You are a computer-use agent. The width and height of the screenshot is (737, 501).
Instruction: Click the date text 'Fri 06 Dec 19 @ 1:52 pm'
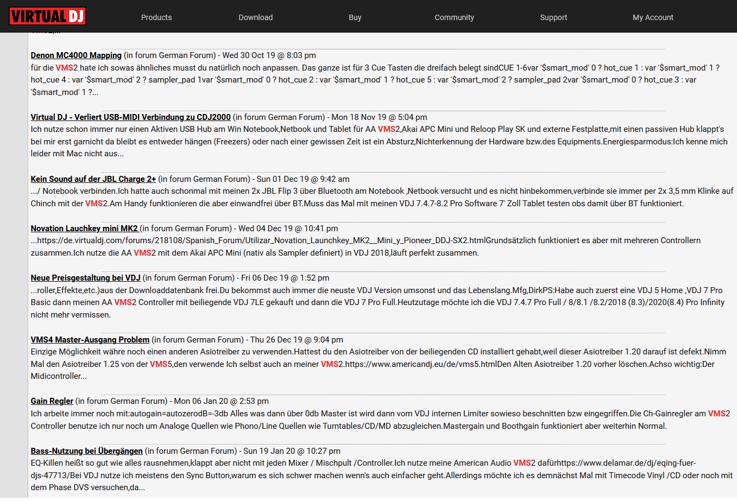point(286,278)
